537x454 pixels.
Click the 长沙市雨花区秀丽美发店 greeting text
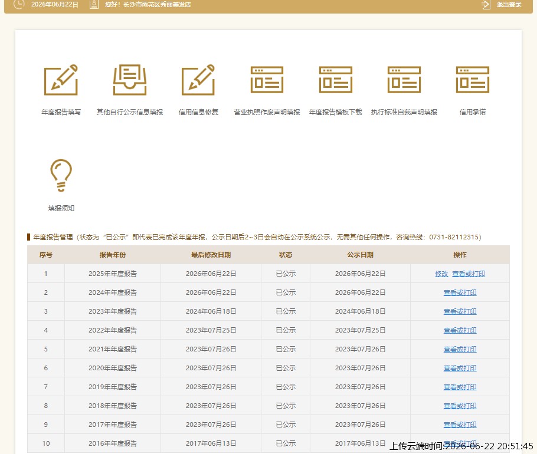(x=157, y=5)
